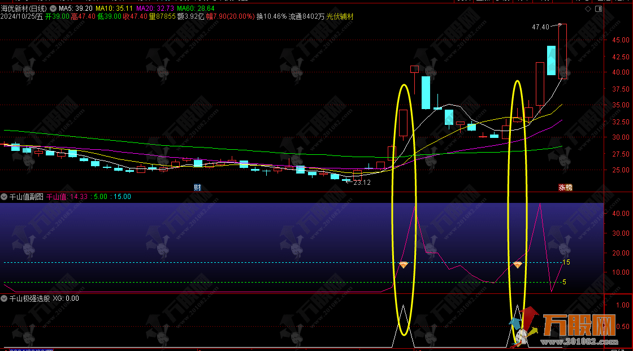Screen dimensions: 633x351
Task: Open the 光伏辅材 sector link
Action: (340, 16)
